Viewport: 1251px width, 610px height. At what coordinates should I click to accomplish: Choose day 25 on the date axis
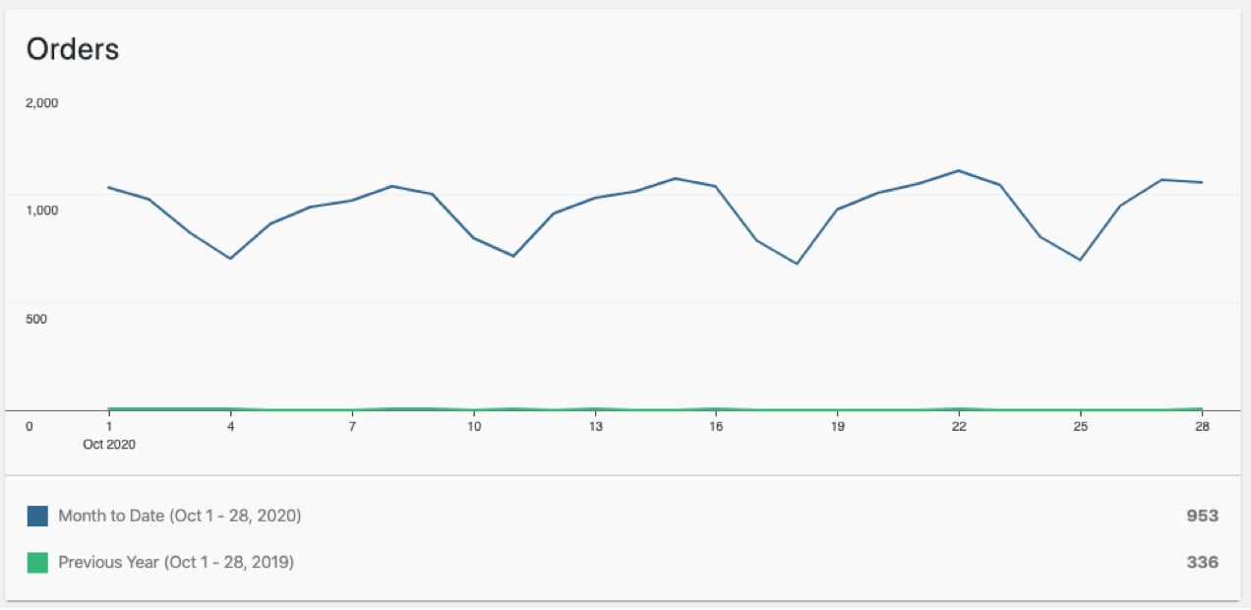point(1080,426)
